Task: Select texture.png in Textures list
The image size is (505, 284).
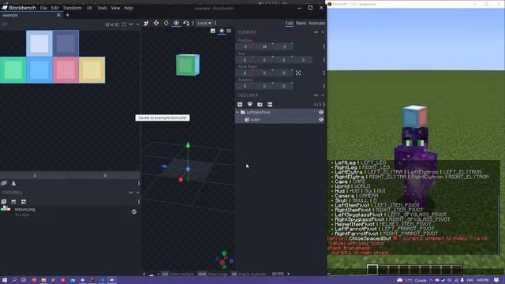Action: pos(70,211)
